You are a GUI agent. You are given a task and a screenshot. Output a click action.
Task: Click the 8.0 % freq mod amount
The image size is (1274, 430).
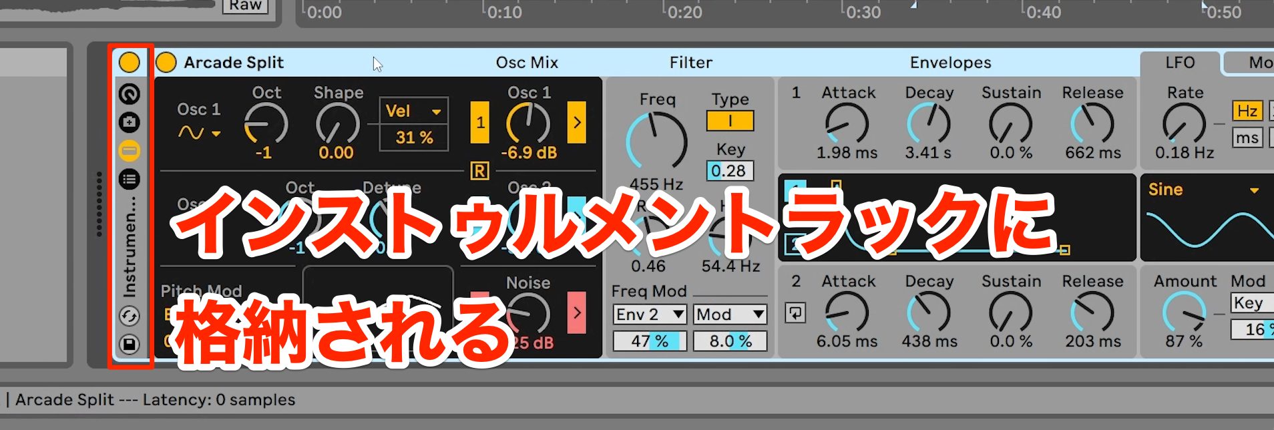tap(729, 341)
